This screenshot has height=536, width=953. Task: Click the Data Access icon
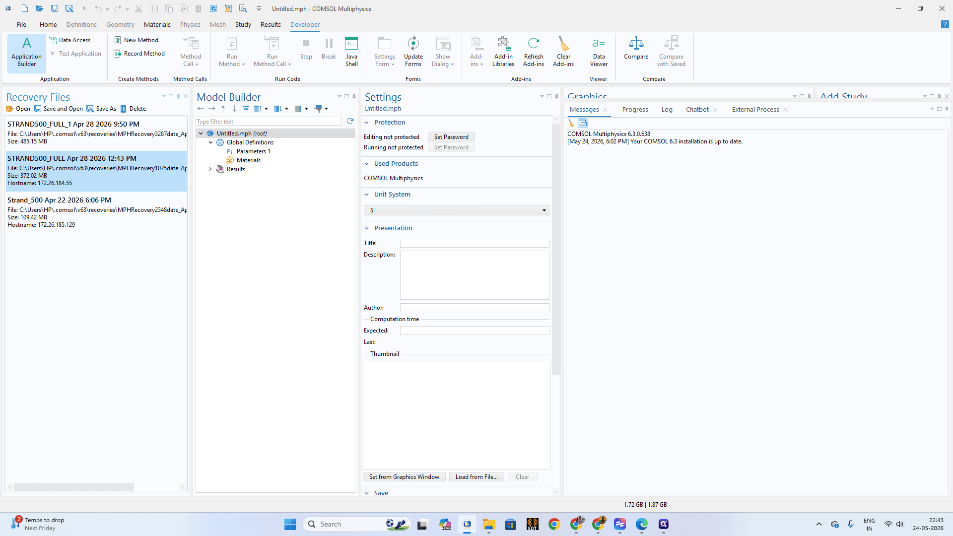[53, 40]
